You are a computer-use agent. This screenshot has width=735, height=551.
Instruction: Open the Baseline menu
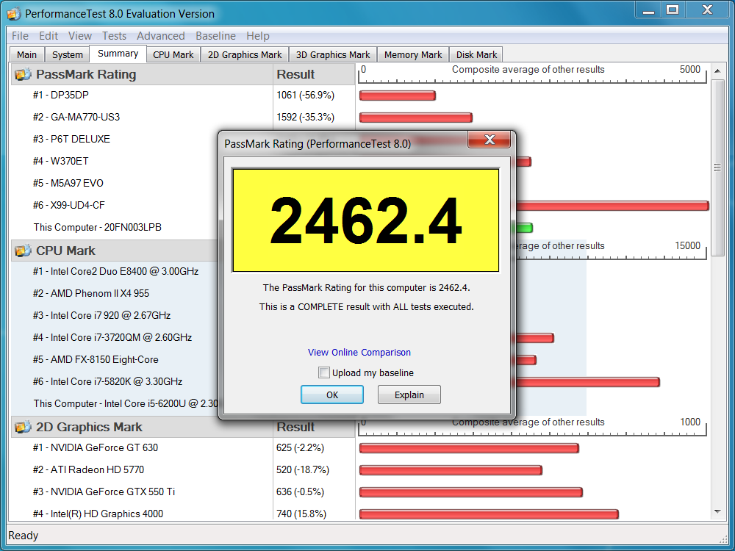[x=215, y=35]
